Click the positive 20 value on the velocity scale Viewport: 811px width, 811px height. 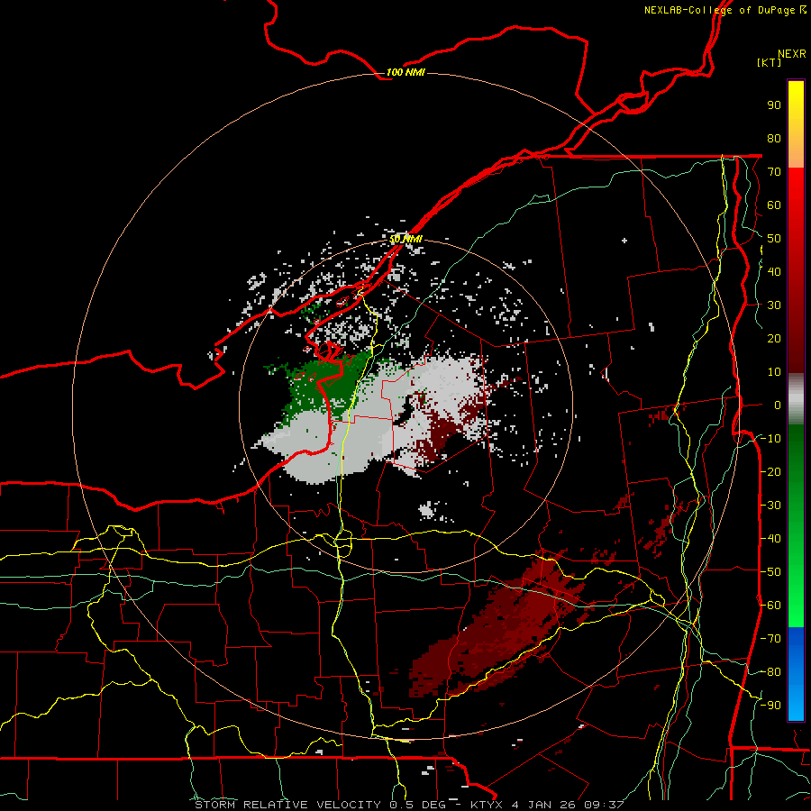(774, 338)
